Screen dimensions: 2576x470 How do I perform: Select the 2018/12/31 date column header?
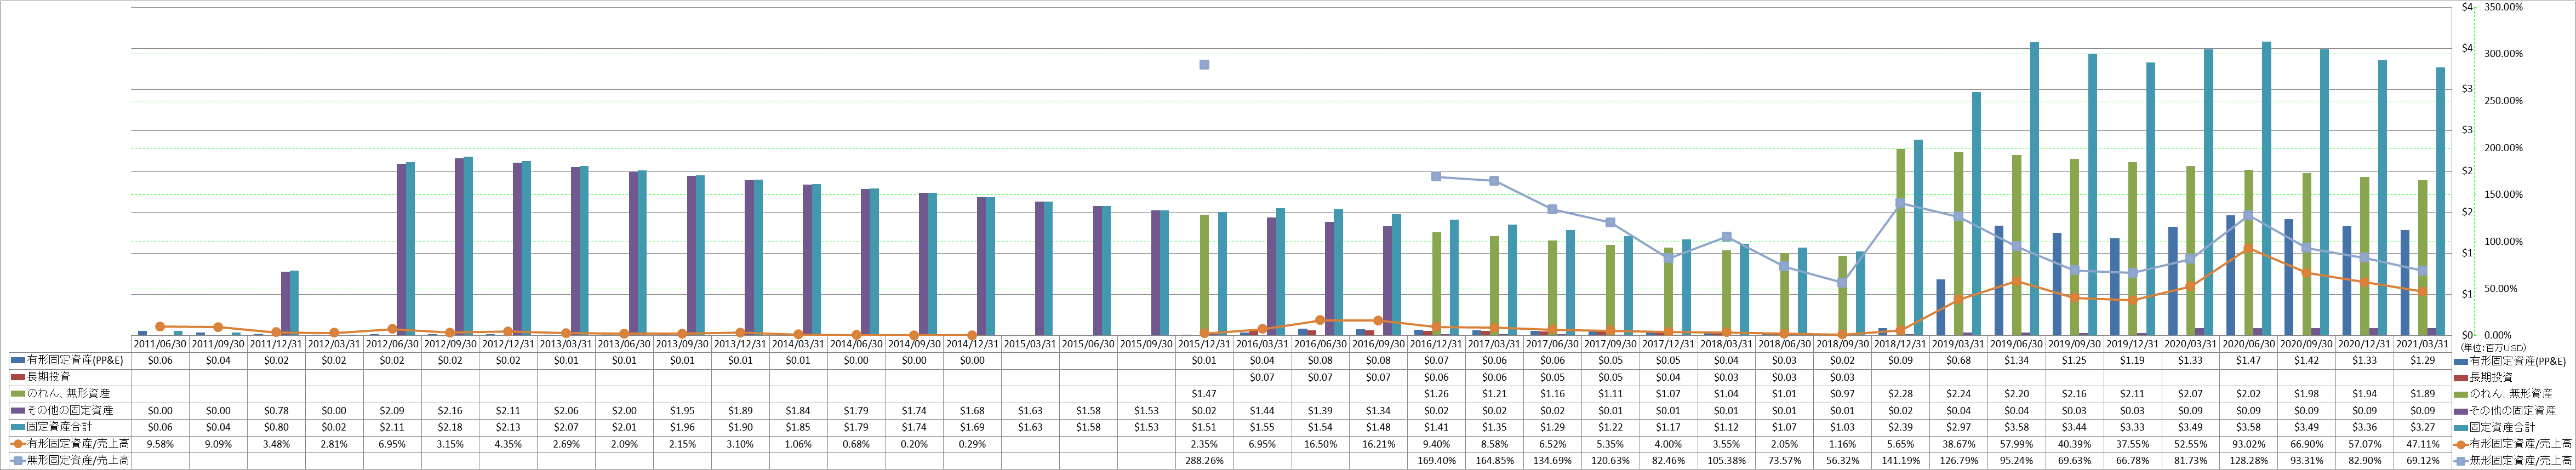click(1900, 343)
